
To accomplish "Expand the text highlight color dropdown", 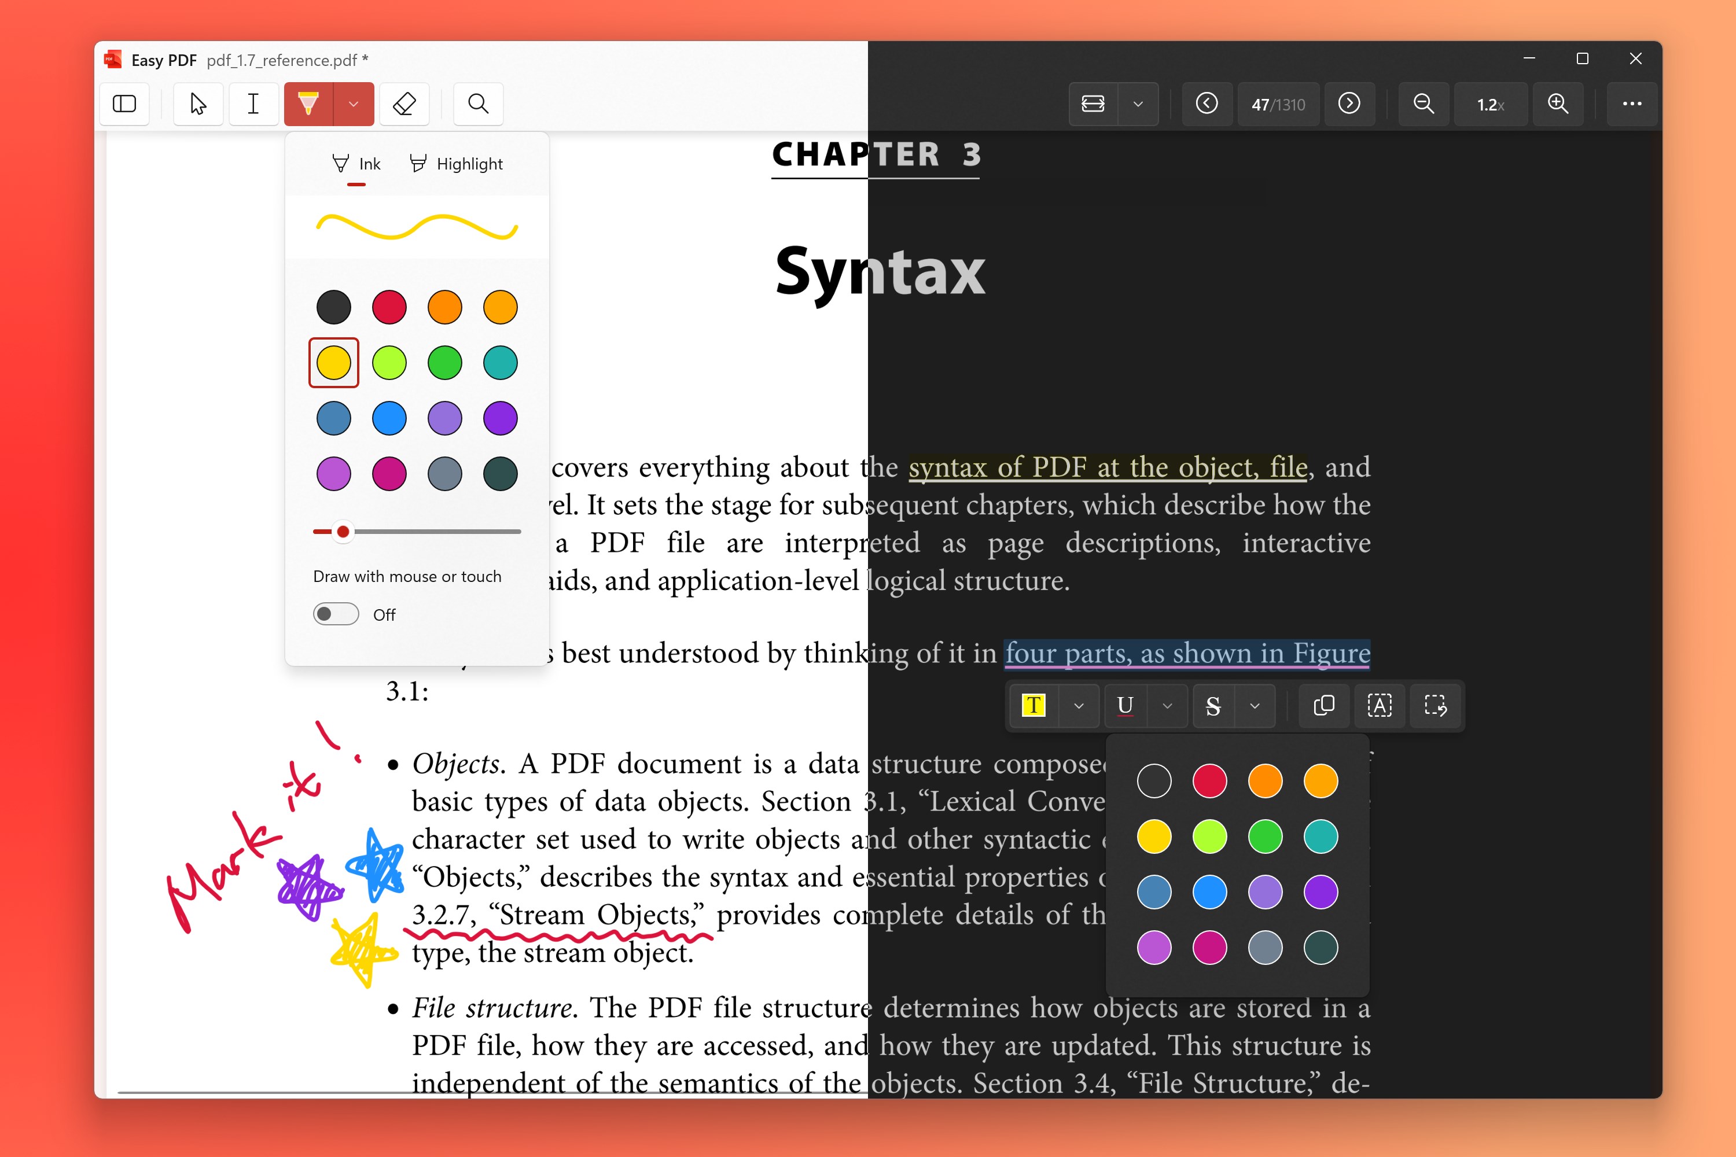I will (x=1079, y=705).
